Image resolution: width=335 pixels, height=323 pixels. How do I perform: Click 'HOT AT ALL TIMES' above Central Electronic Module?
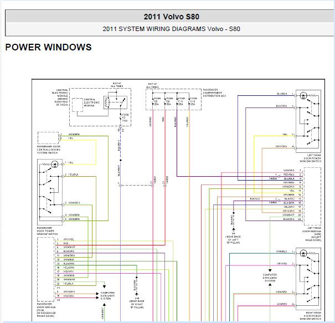(x=117, y=85)
